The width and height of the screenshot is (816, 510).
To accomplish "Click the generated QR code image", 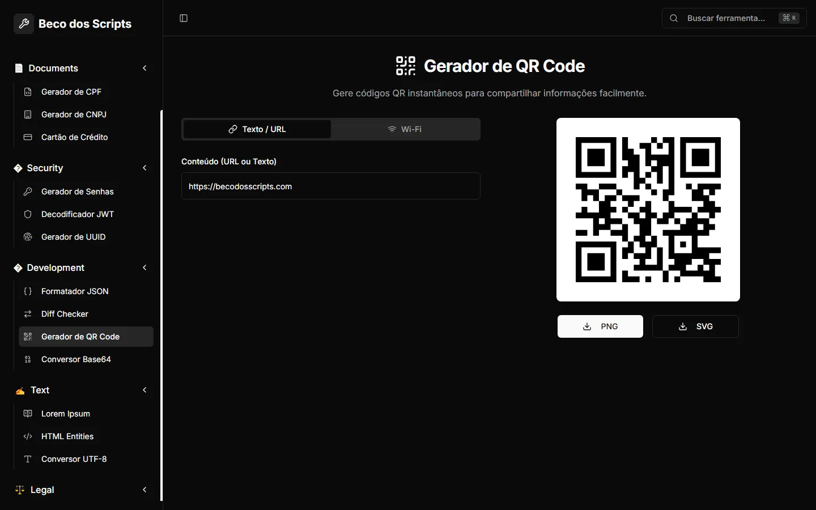I will (x=648, y=210).
